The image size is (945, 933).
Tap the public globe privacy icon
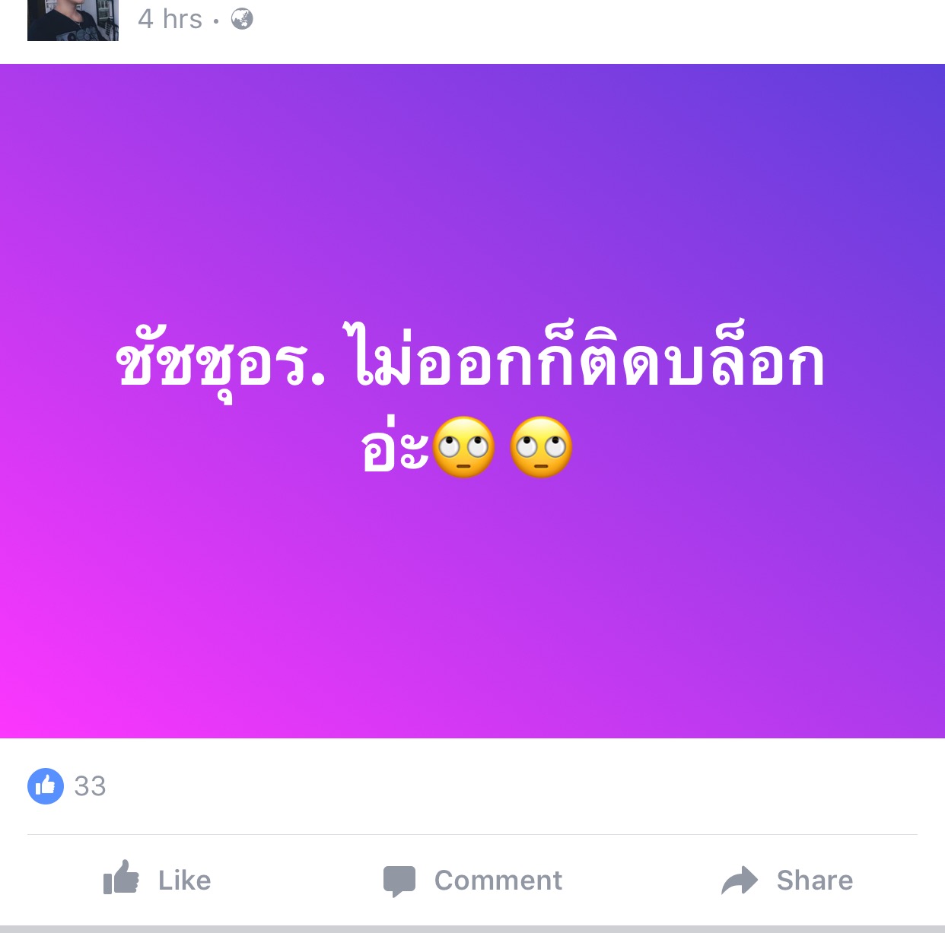(242, 19)
